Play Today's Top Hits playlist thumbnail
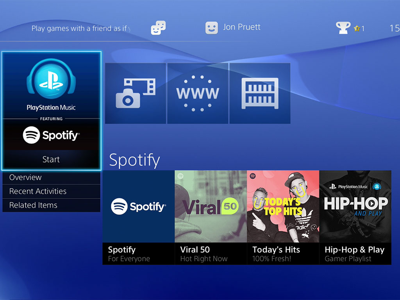This screenshot has height=300, width=400. (283, 206)
